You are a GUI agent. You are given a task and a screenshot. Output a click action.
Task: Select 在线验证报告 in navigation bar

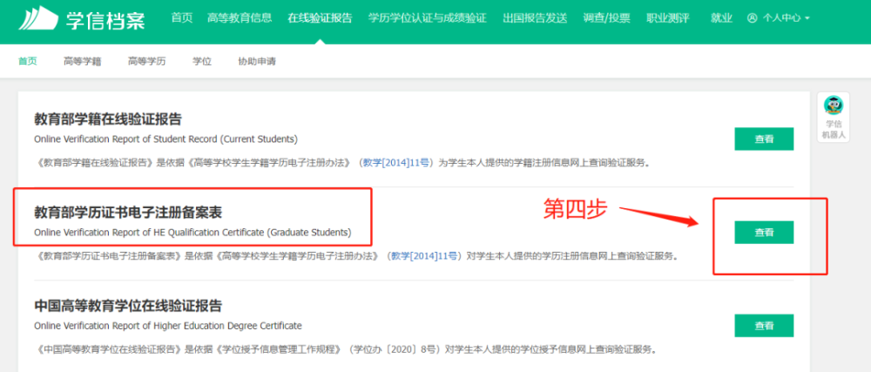click(x=320, y=18)
